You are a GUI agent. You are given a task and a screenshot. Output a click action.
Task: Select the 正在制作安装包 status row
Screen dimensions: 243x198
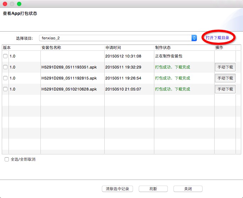click(x=169, y=56)
